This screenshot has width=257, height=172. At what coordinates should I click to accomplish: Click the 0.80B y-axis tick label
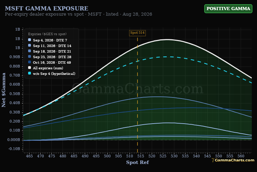click(15, 66)
